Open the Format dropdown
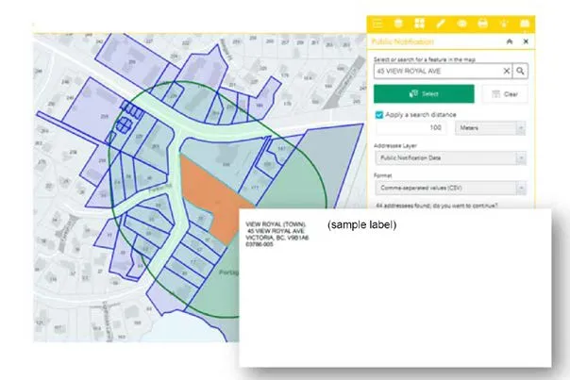The height and width of the screenshot is (380, 570). pyautogui.click(x=450, y=189)
